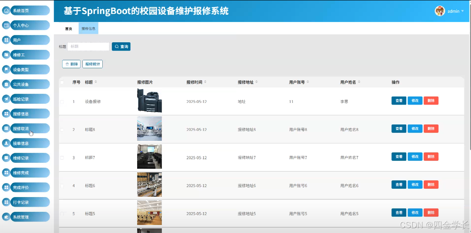Click 查看 for row 标题6
The image size is (471, 233).
(x=399, y=184)
